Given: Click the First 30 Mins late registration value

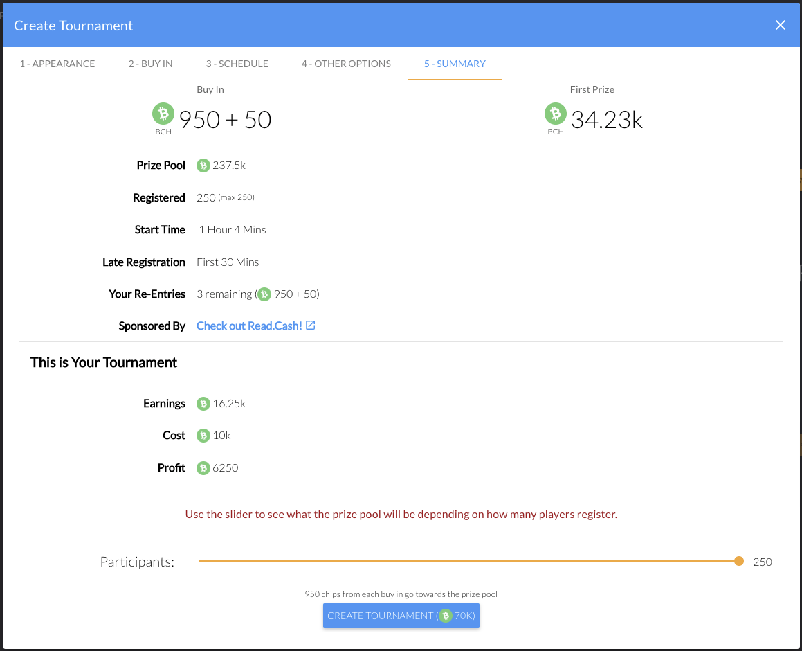Looking at the screenshot, I should click(x=228, y=262).
